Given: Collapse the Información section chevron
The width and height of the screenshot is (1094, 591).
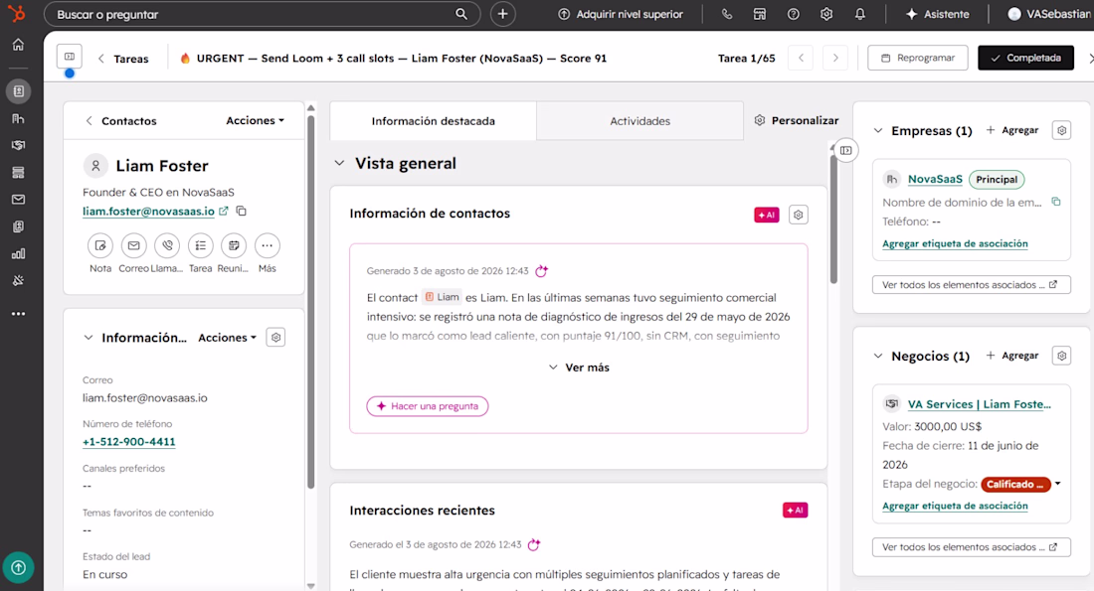Looking at the screenshot, I should pos(88,338).
